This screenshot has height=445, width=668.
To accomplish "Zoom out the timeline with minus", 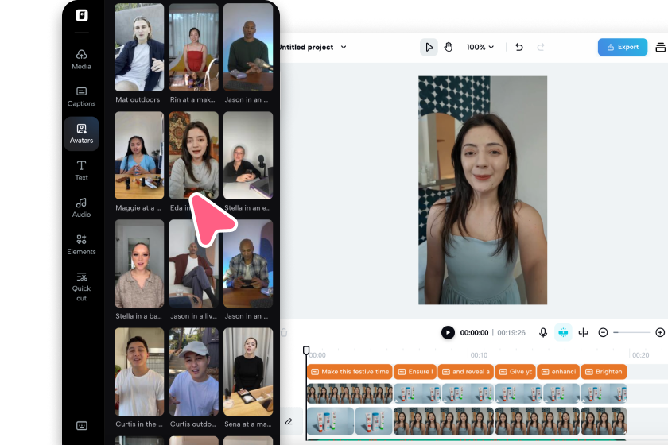I will click(x=603, y=333).
